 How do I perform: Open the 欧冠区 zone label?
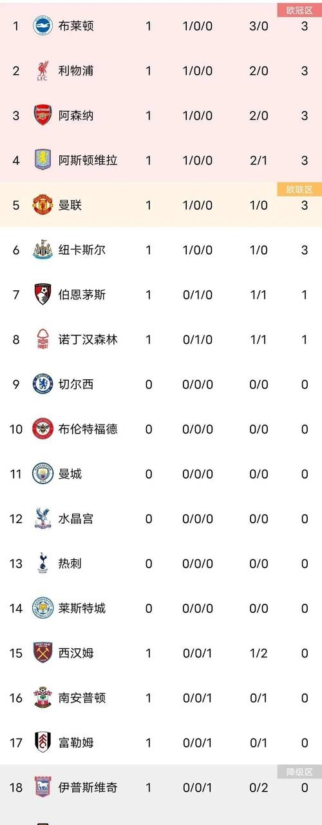299,10
